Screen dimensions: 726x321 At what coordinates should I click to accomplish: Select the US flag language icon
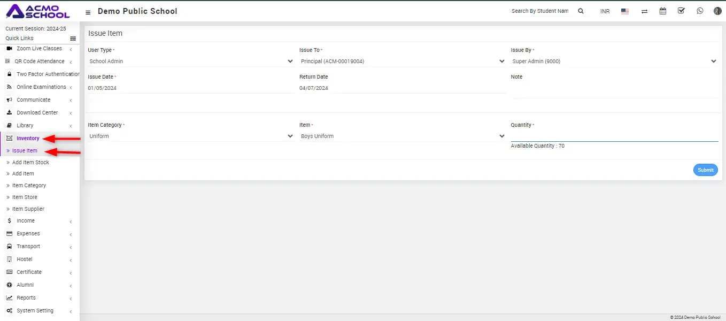point(624,11)
